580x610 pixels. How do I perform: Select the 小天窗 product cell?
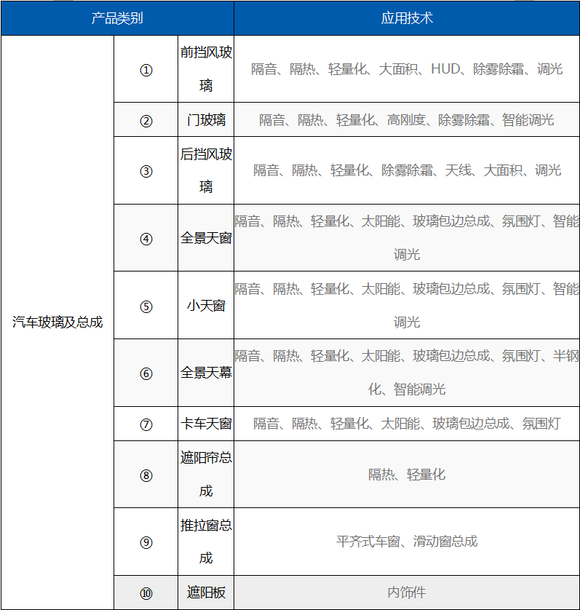click(206, 306)
